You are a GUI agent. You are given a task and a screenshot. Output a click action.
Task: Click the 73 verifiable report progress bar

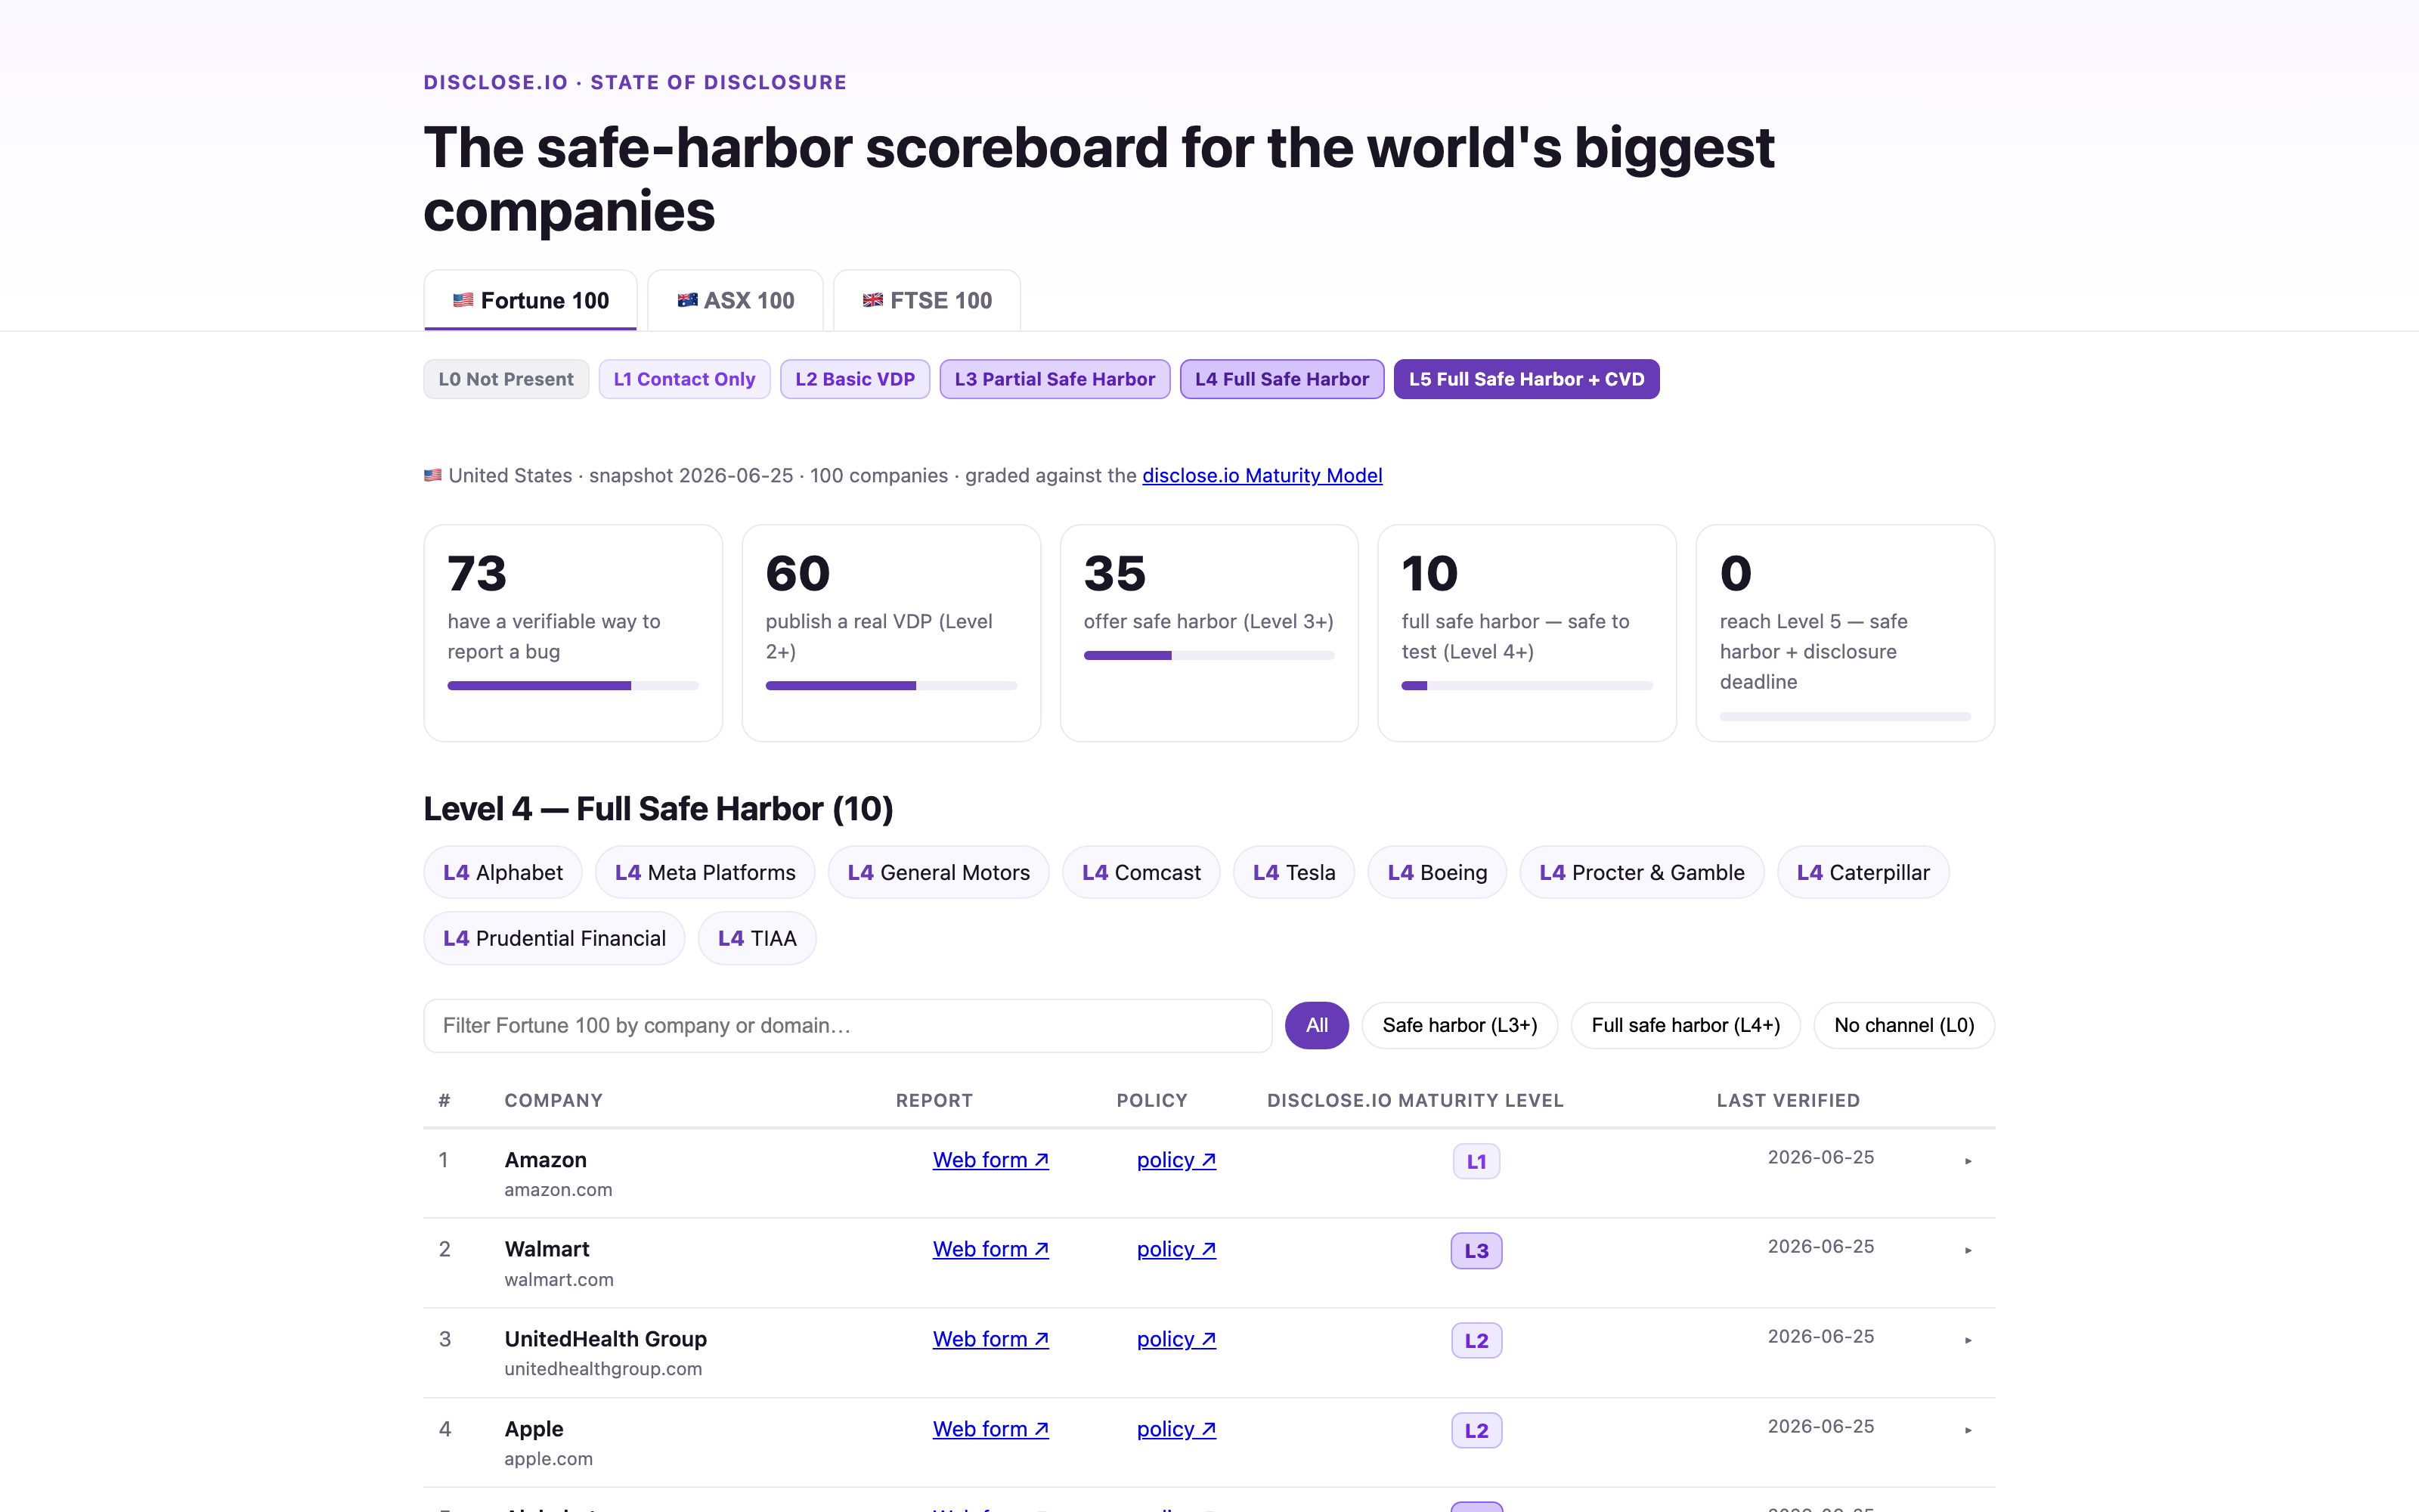(573, 685)
